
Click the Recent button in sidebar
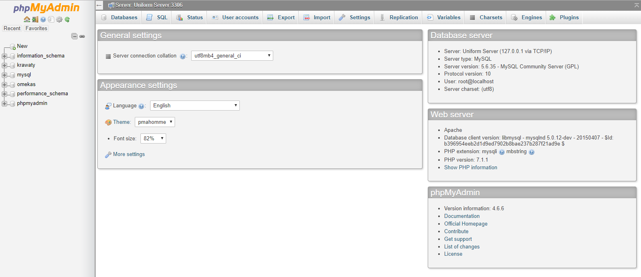click(x=12, y=29)
